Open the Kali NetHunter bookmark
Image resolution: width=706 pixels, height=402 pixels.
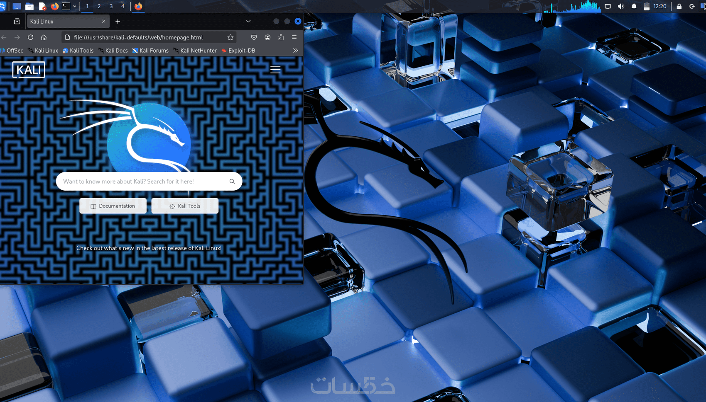point(195,51)
